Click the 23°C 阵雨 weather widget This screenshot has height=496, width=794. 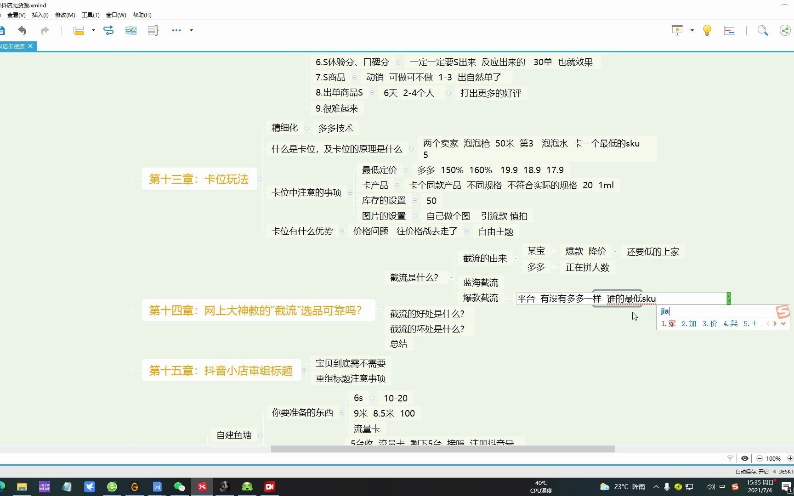coord(623,487)
